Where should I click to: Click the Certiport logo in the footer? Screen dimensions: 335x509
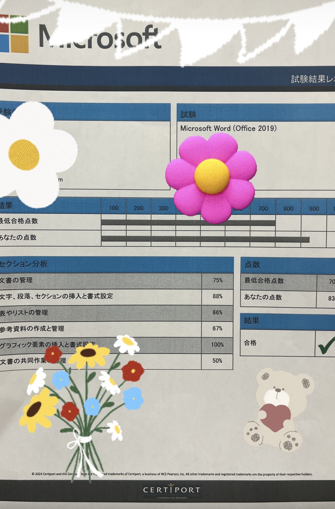coord(172,490)
